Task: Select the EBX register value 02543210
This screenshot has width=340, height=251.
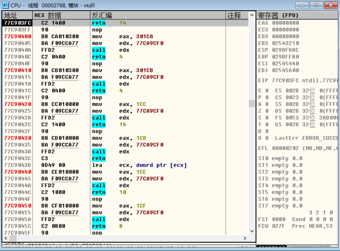Action: [285, 43]
